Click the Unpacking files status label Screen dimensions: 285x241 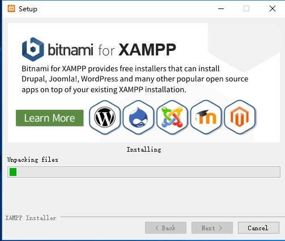[x=33, y=160]
